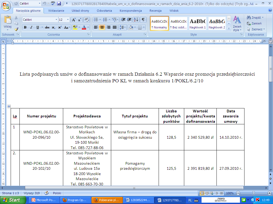
Task: Apply superscript formatting
Action: click(60, 27)
